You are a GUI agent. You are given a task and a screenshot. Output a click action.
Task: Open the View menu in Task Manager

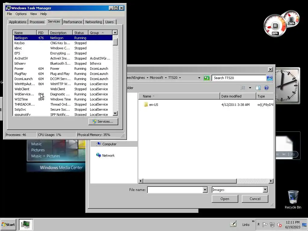click(x=33, y=14)
